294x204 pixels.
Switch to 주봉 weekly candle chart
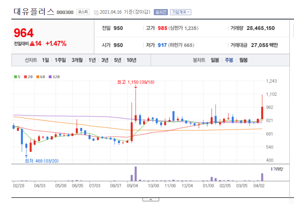pyautogui.click(x=229, y=60)
